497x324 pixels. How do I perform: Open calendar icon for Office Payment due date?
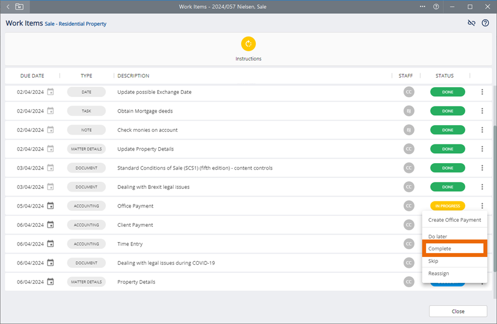coord(51,206)
